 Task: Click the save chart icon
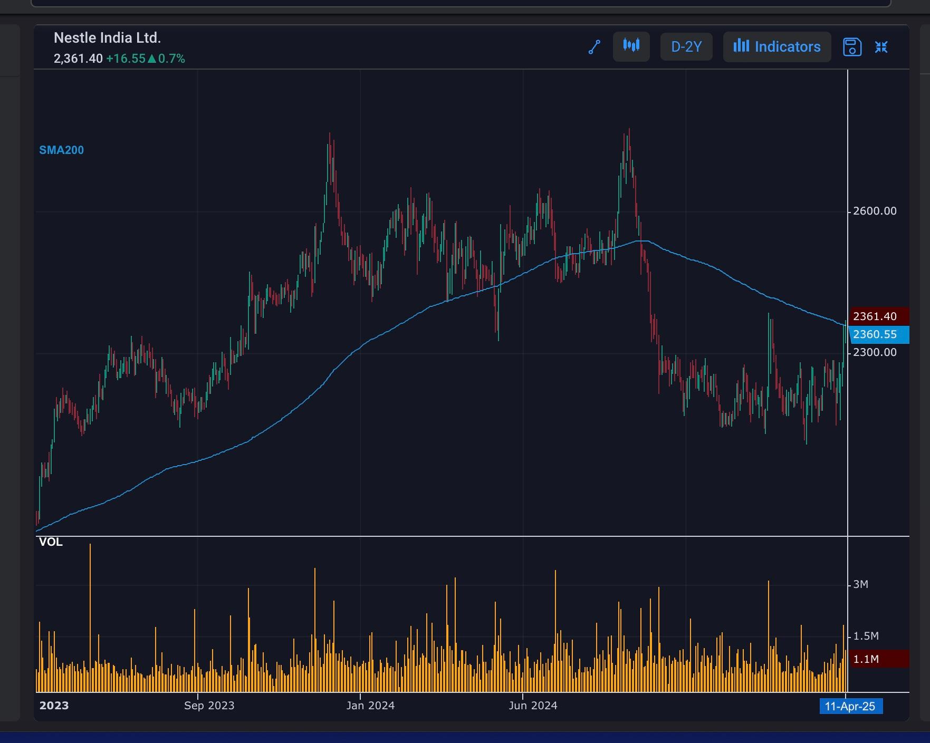pyautogui.click(x=852, y=47)
